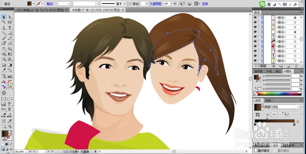Click the status bar arrow after 无重做

(x=95, y=152)
